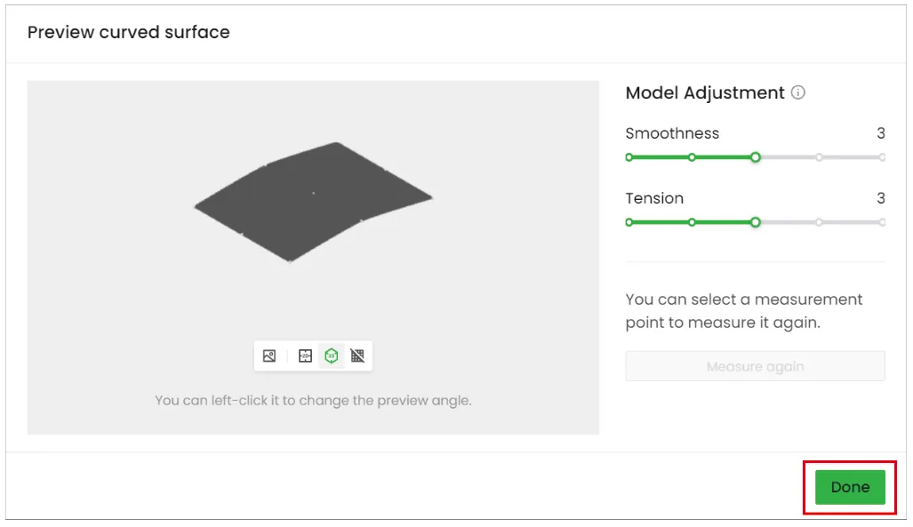Set Smoothness to the second stop
The width and height of the screenshot is (913, 527).
(x=692, y=157)
